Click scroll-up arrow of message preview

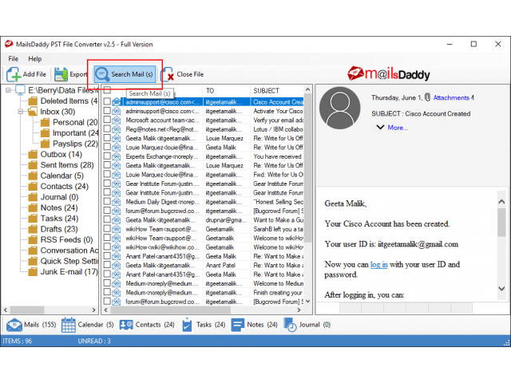point(501,202)
